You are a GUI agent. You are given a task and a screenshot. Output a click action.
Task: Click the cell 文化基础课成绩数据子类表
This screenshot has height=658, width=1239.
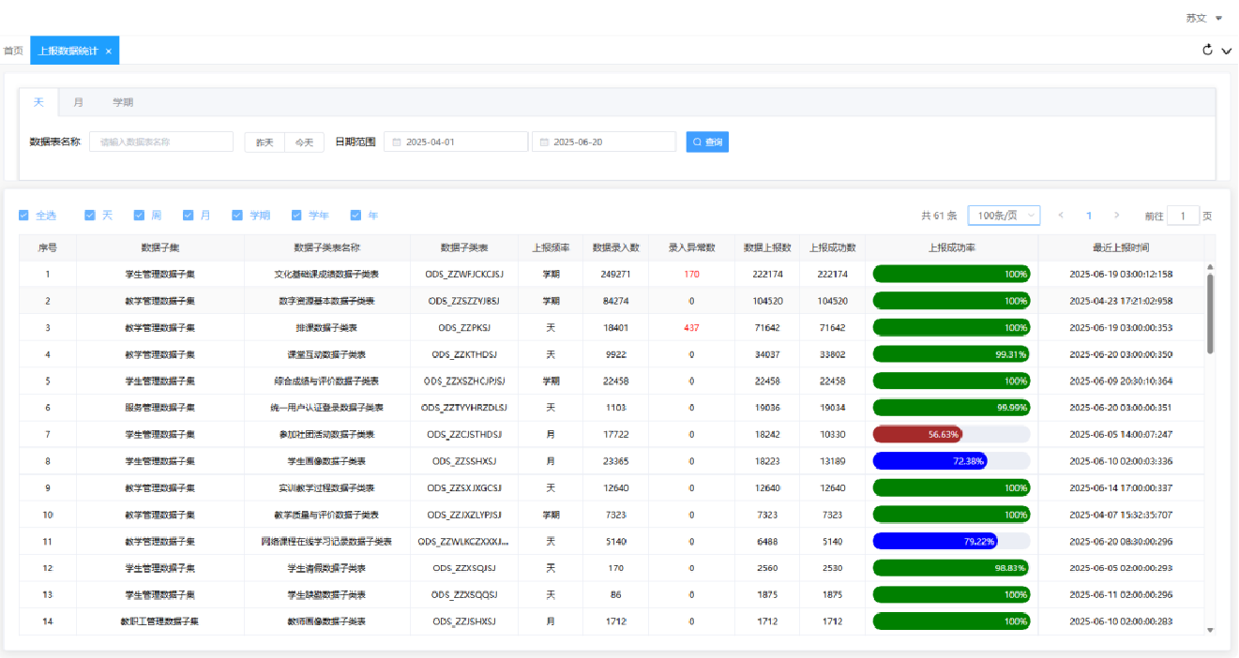click(x=327, y=275)
